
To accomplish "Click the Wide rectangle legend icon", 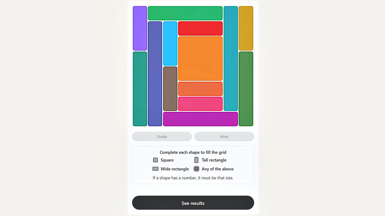I will [x=156, y=169].
